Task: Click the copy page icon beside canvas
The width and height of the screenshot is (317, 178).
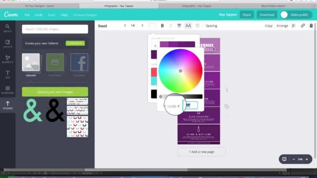Action: coord(227,107)
